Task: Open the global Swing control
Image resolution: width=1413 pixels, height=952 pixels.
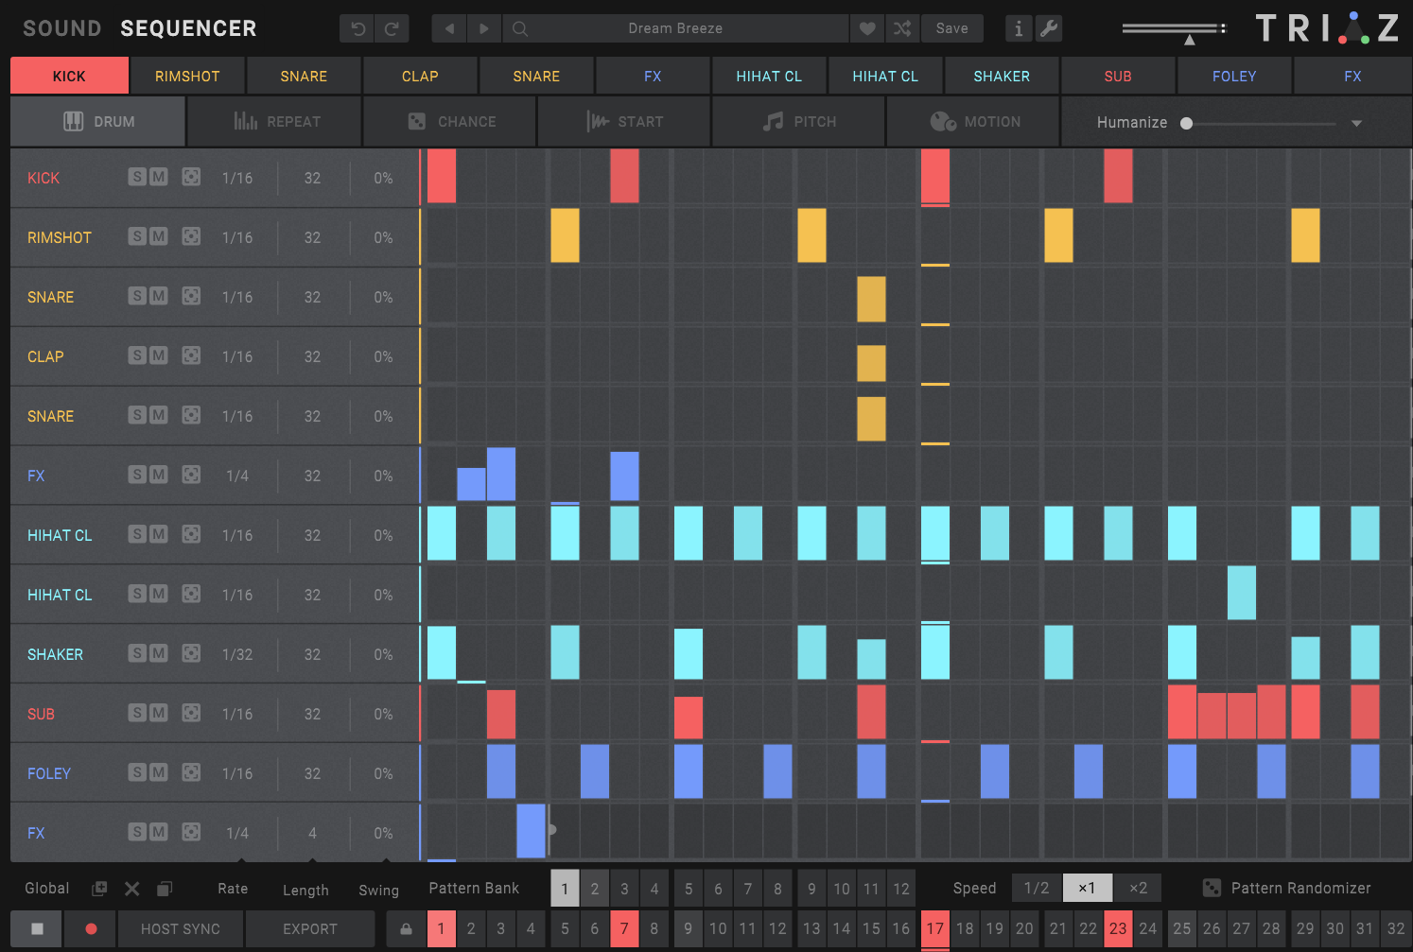Action: 378,890
